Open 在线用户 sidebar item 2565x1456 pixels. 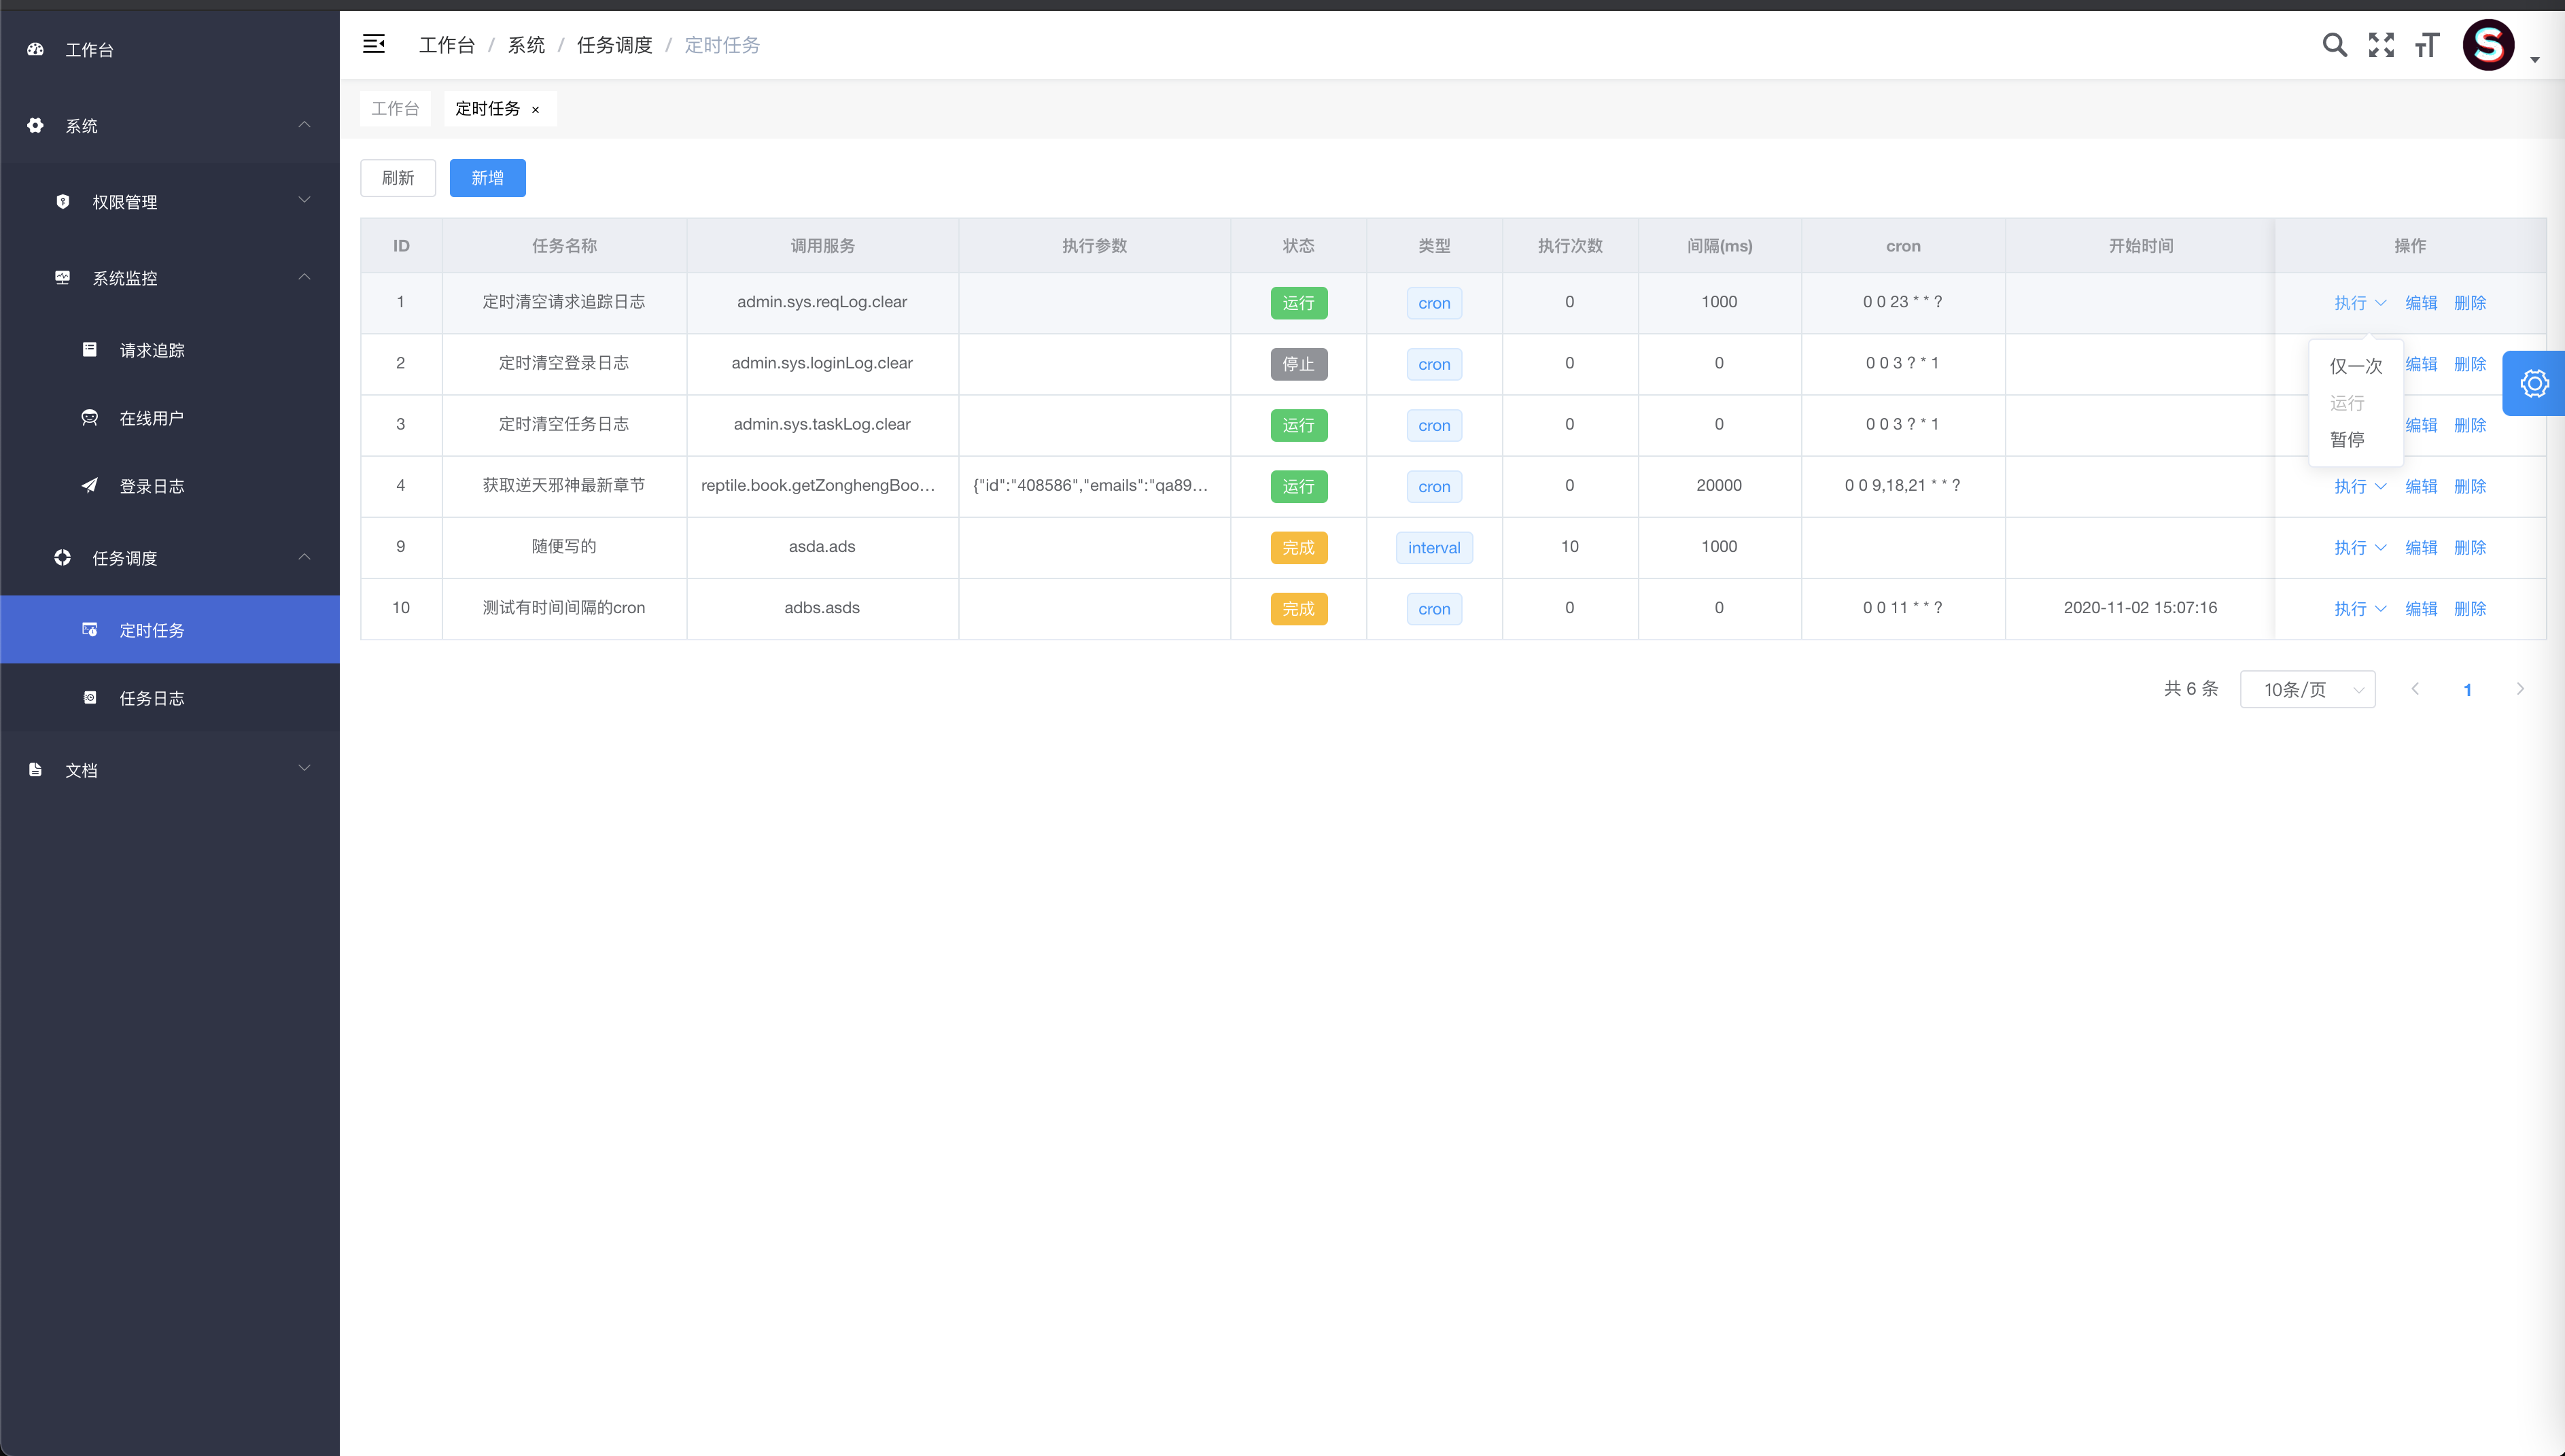tap(152, 418)
